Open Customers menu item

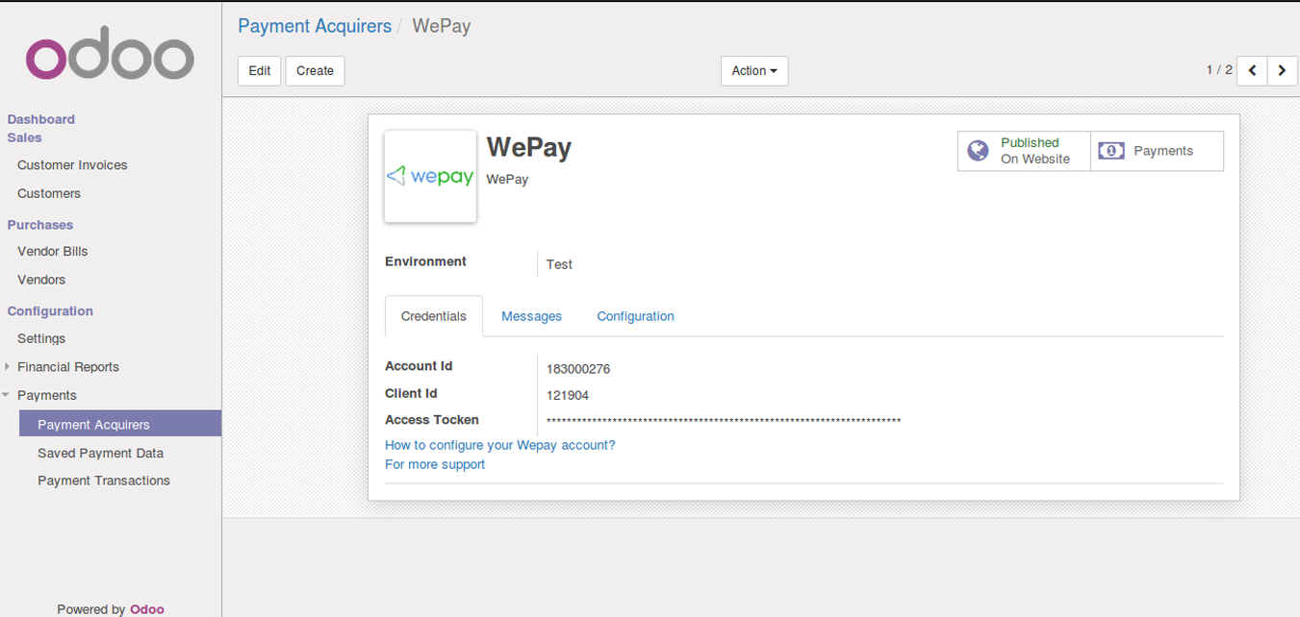coord(49,193)
